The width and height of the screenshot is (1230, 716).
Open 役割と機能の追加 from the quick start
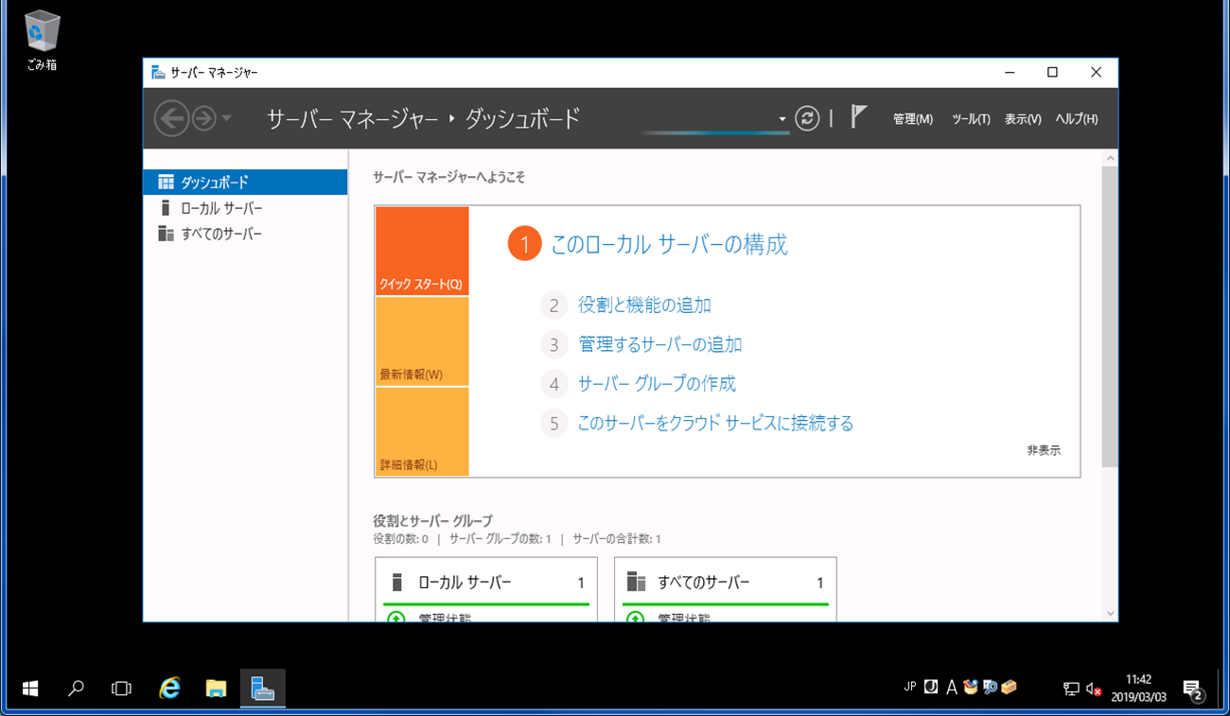[x=646, y=305]
